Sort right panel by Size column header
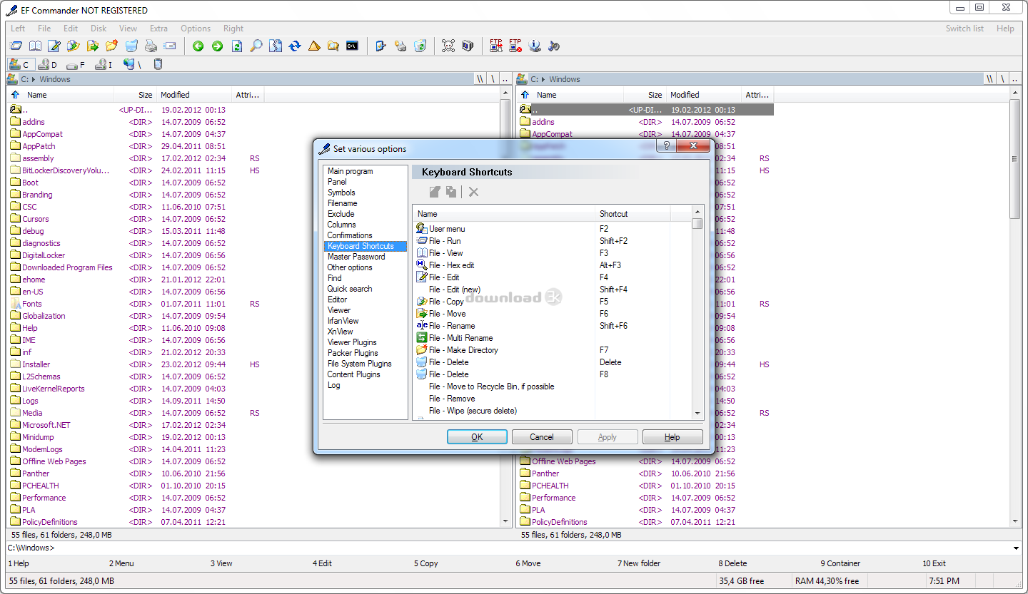Image resolution: width=1028 pixels, height=594 pixels. 645,95
